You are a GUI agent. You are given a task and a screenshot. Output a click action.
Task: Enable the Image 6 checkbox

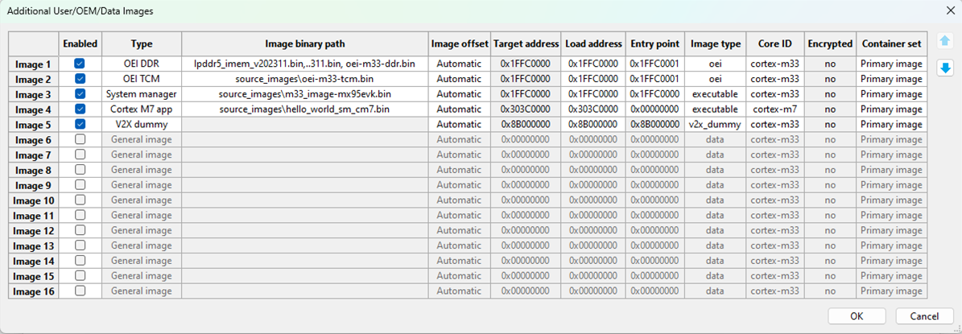(80, 140)
